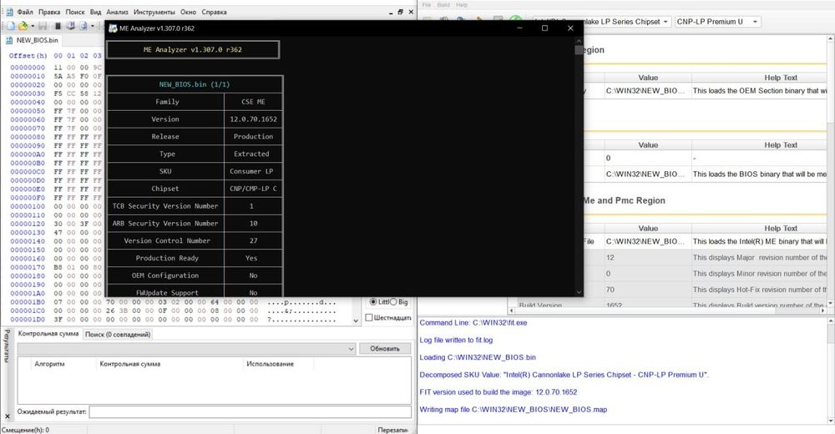Open the Справка menu
835x434 pixels.
(214, 12)
